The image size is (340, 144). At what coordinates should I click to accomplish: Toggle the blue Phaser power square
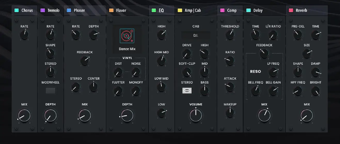click(x=69, y=11)
